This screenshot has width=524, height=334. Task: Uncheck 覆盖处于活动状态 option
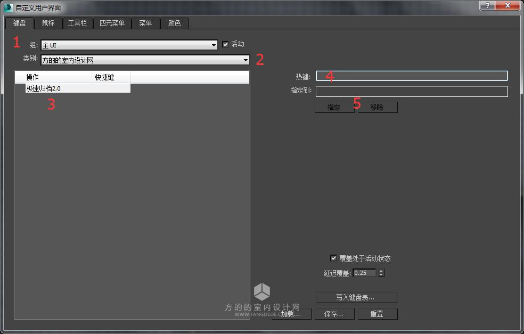(333, 258)
